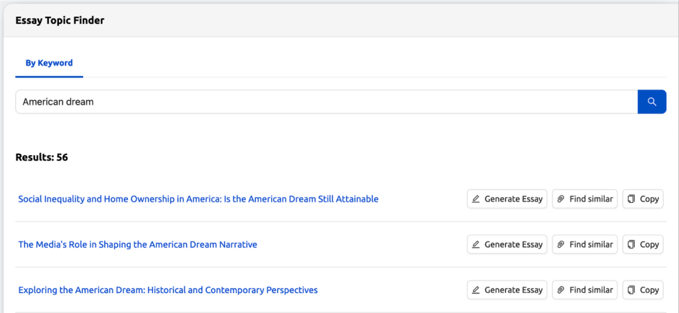This screenshot has width=679, height=313.
Task: Generate Essay for Social Inequality topic
Action: [507, 199]
